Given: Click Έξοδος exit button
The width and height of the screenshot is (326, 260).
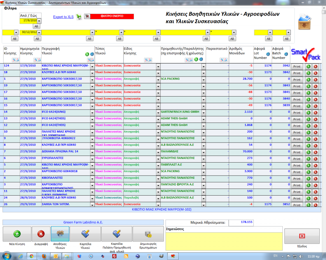Looking at the screenshot, I should click(x=302, y=236).
